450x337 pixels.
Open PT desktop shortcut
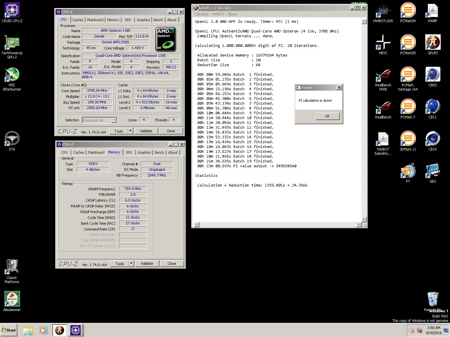tap(408, 173)
